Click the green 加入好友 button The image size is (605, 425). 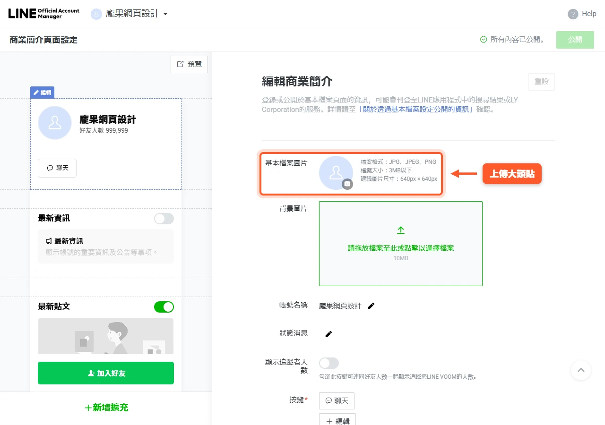[x=106, y=373]
